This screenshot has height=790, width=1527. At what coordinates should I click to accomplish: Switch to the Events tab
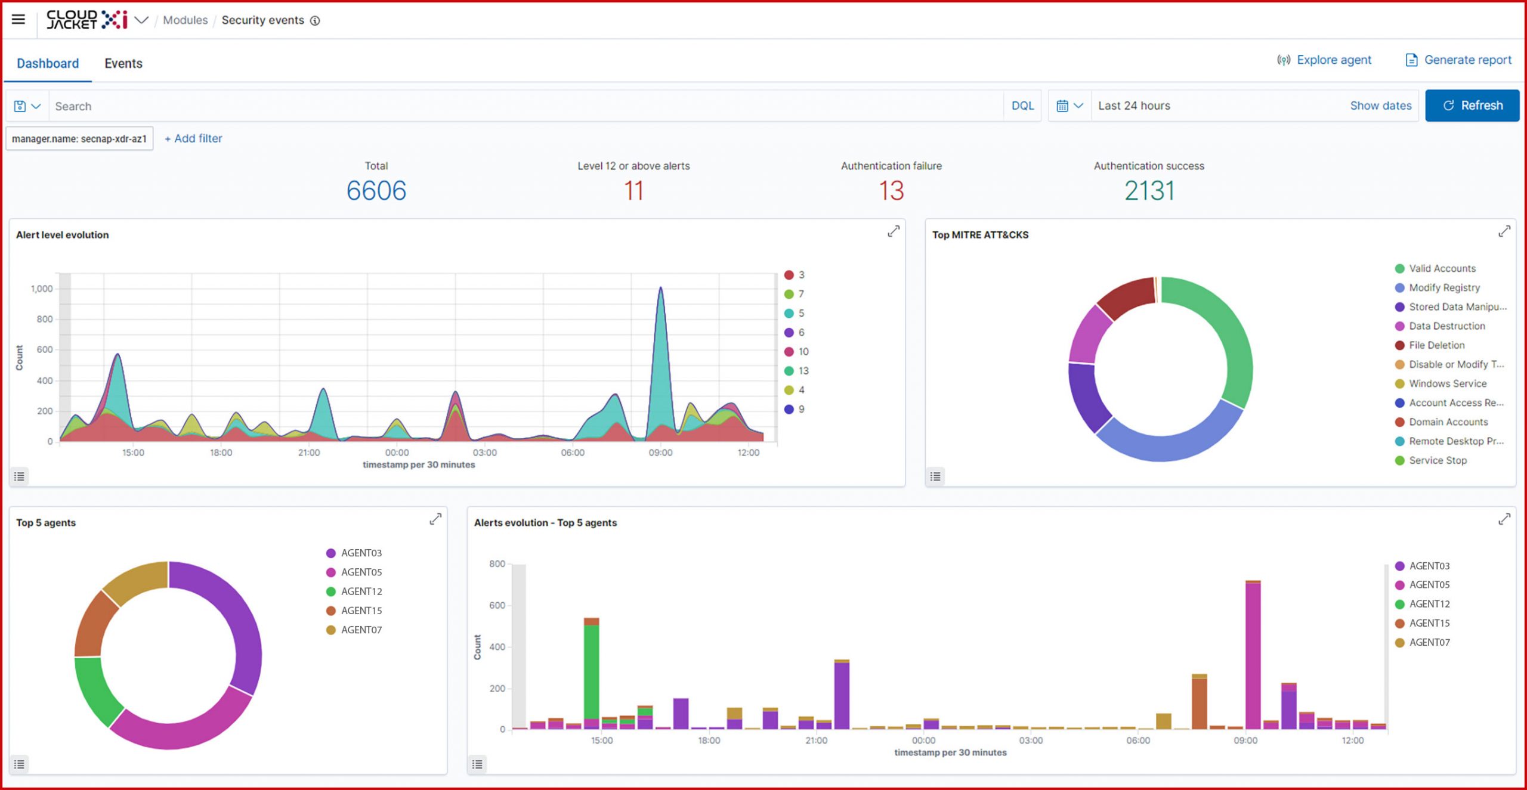coord(123,63)
